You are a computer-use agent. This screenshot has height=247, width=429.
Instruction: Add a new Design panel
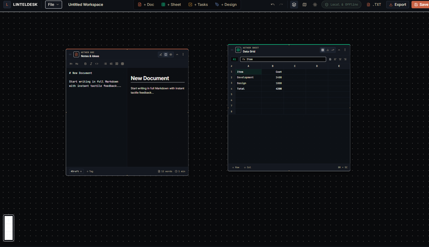click(x=226, y=5)
